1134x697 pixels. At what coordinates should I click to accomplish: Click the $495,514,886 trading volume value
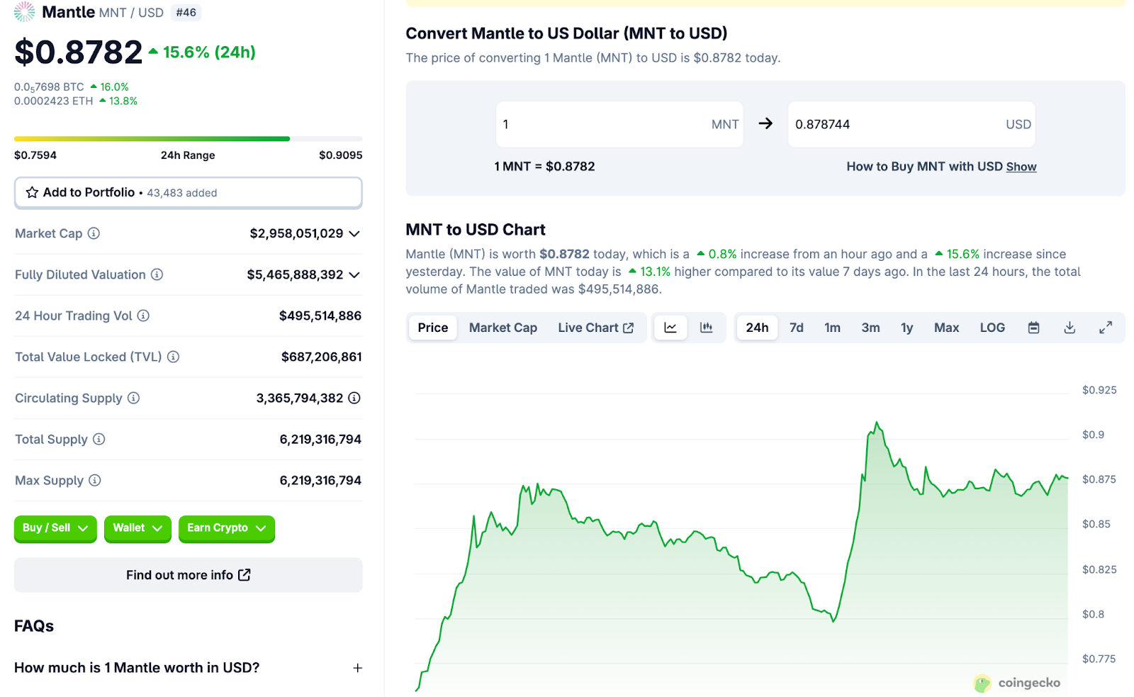pyautogui.click(x=320, y=316)
